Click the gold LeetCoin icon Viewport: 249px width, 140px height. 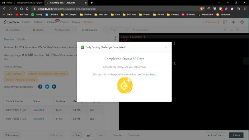[x=125, y=85]
